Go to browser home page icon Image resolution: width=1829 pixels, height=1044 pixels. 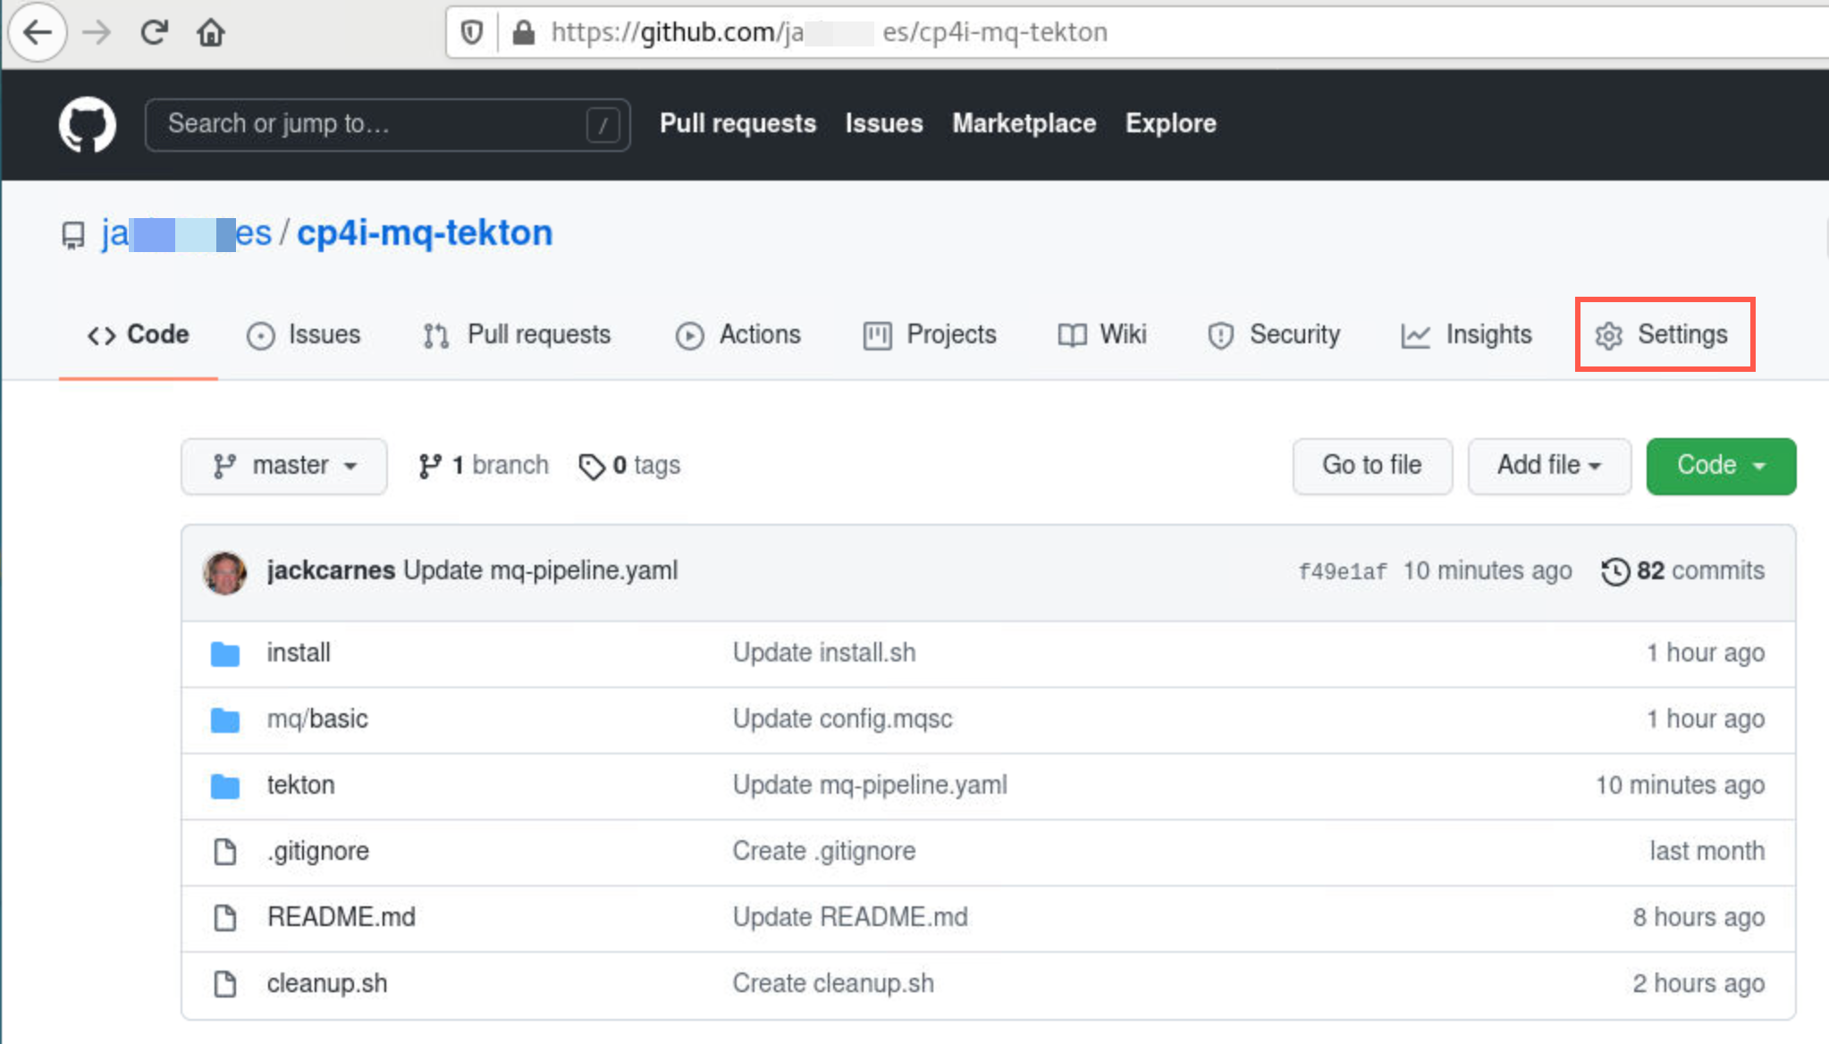tap(211, 32)
